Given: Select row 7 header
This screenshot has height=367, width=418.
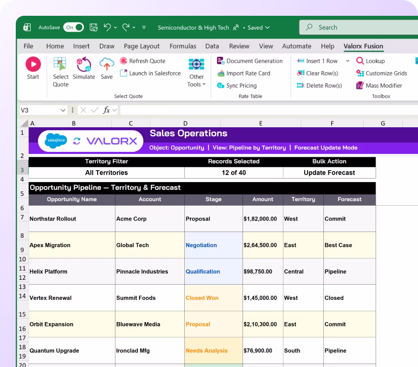Looking at the screenshot, I should coord(22,218).
